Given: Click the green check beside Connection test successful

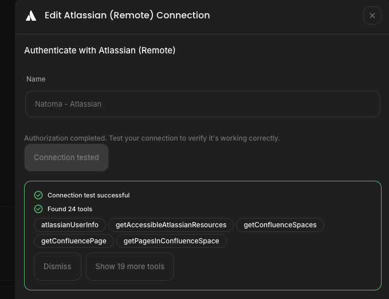Looking at the screenshot, I should click(x=38, y=195).
